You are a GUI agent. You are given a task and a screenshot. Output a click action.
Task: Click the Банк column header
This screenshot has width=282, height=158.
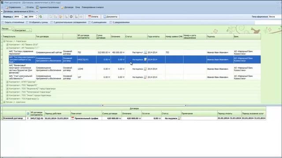click(247, 36)
